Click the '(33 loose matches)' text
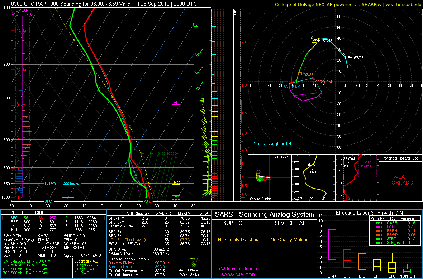Viewport: 423px width, 279px height. [x=238, y=269]
